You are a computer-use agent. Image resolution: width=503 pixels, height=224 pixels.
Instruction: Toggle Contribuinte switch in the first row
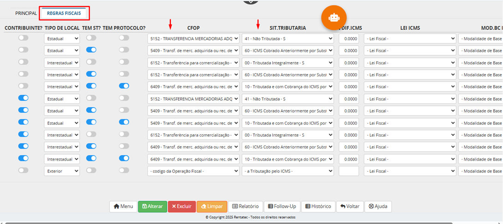point(23,38)
